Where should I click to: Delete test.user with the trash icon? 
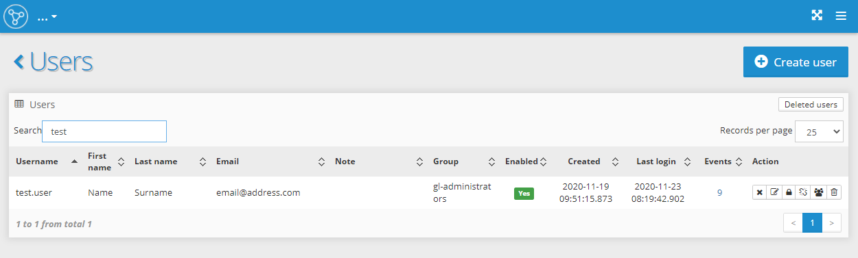click(x=834, y=193)
